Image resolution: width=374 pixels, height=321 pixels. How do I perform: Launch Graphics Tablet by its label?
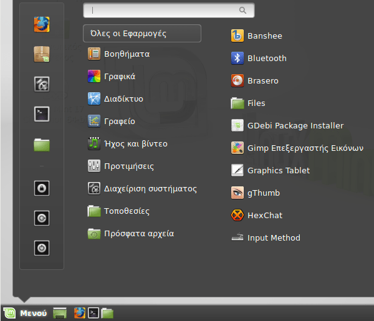tap(279, 171)
